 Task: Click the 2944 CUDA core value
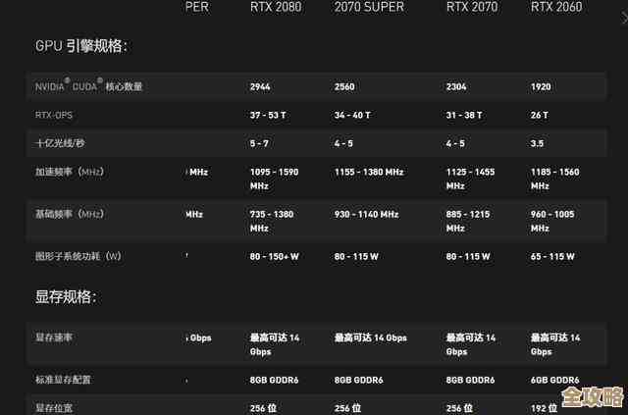260,86
